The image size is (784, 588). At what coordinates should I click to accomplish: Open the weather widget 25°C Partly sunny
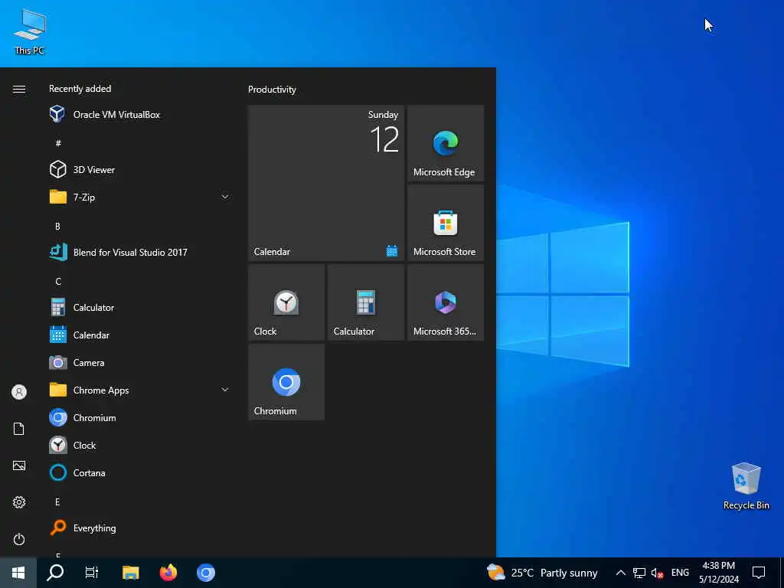[x=543, y=573]
